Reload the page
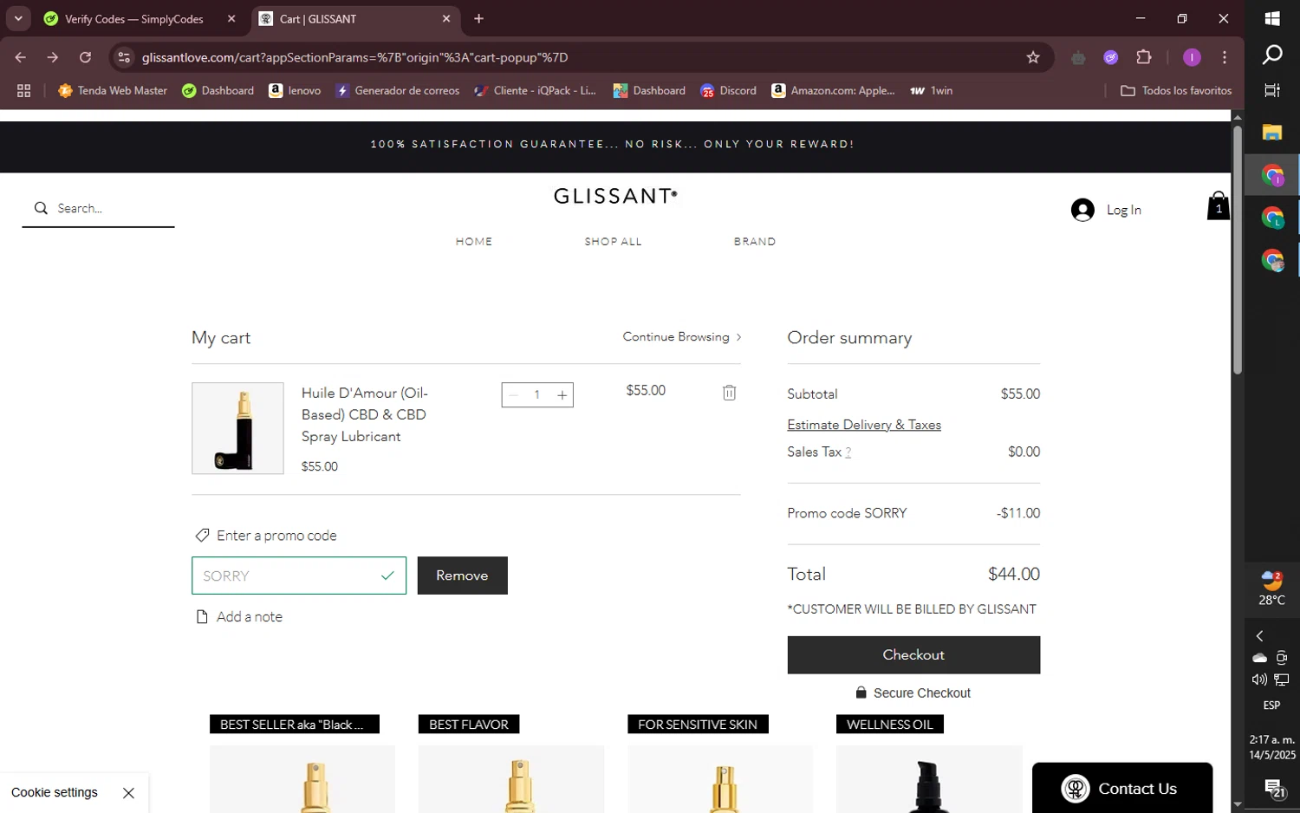This screenshot has width=1300, height=813. tap(85, 57)
